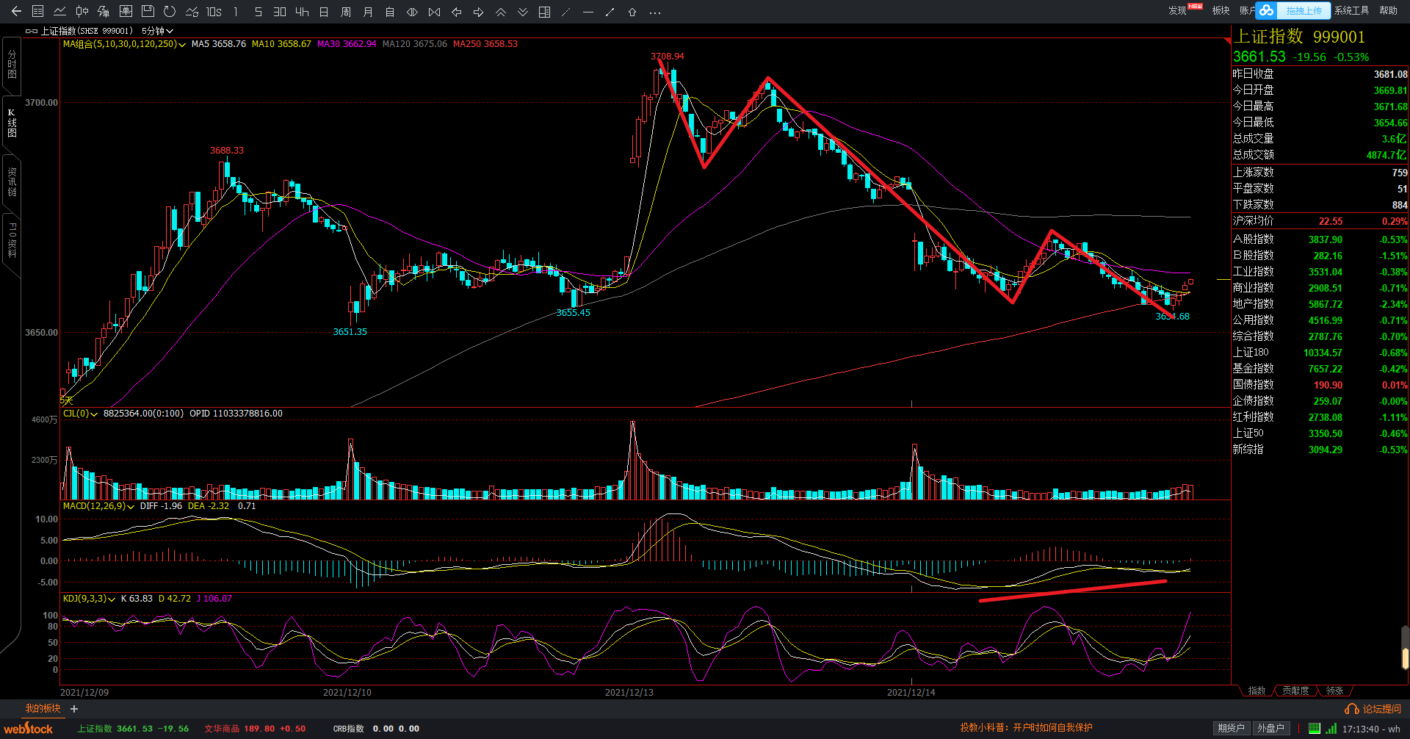Open the MACD(12,26,9) indicator dropdown

pos(131,506)
